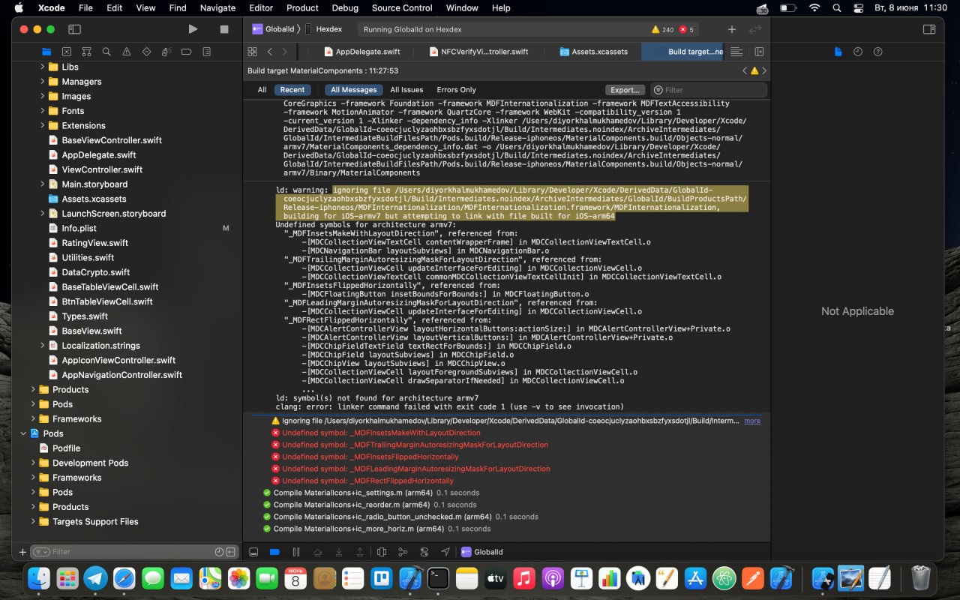The image size is (960, 600).
Task: Open the Test navigator diamond icon
Action: click(146, 52)
